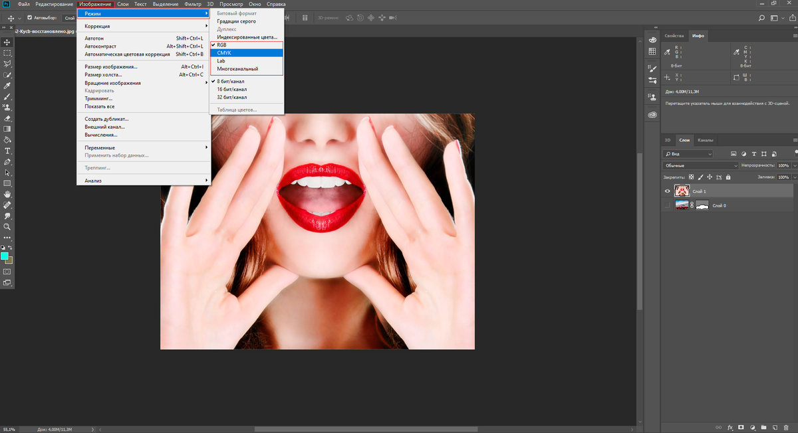The image size is (798, 433).
Task: Lock all with the padlock icon
Action: (x=728, y=177)
